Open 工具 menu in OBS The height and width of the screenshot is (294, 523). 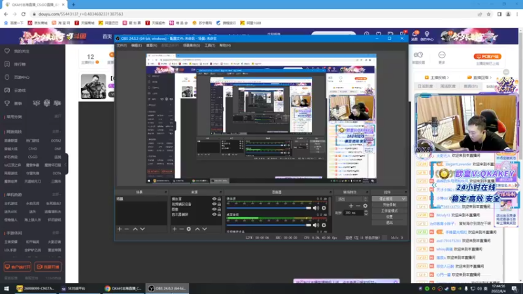[x=210, y=45]
